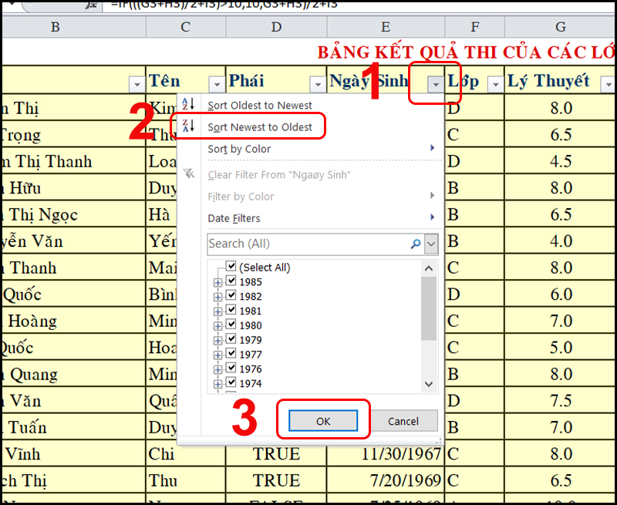Click the Clear Filter funnel icon
This screenshot has width=617, height=505.
pos(190,175)
